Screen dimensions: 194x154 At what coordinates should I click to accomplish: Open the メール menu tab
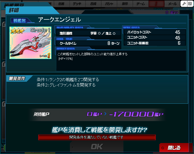(172, 4)
